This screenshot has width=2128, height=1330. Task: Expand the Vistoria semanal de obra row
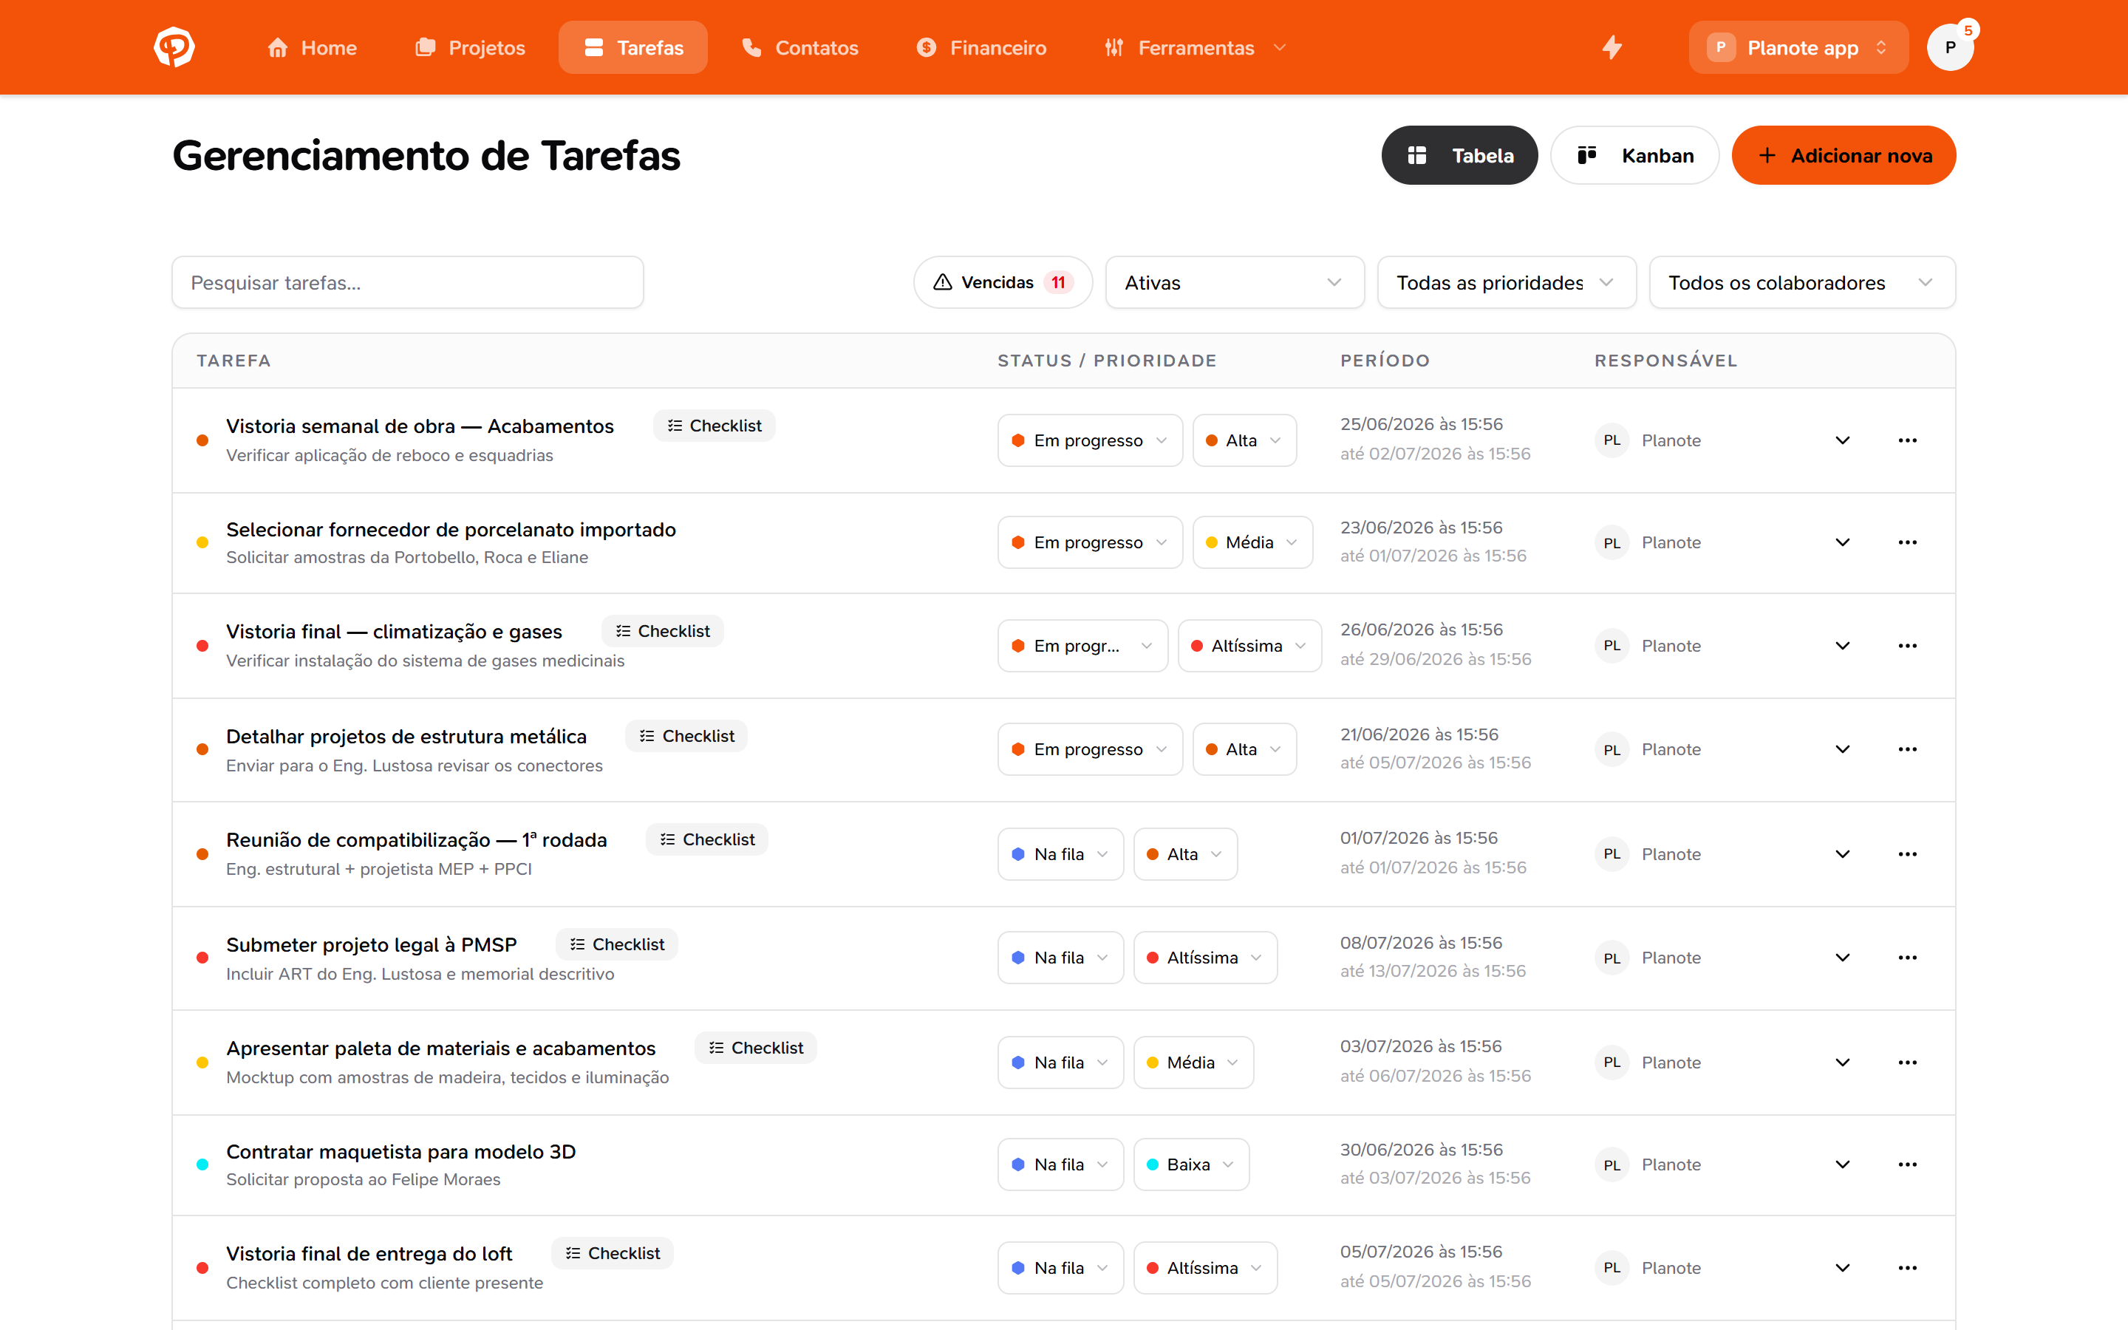tap(1842, 440)
